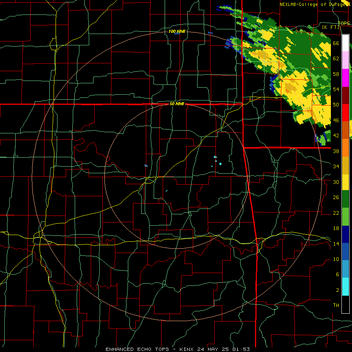This screenshot has width=352, height=352.
Task: Click the cyan legend swatch near 2
Action: [345, 287]
